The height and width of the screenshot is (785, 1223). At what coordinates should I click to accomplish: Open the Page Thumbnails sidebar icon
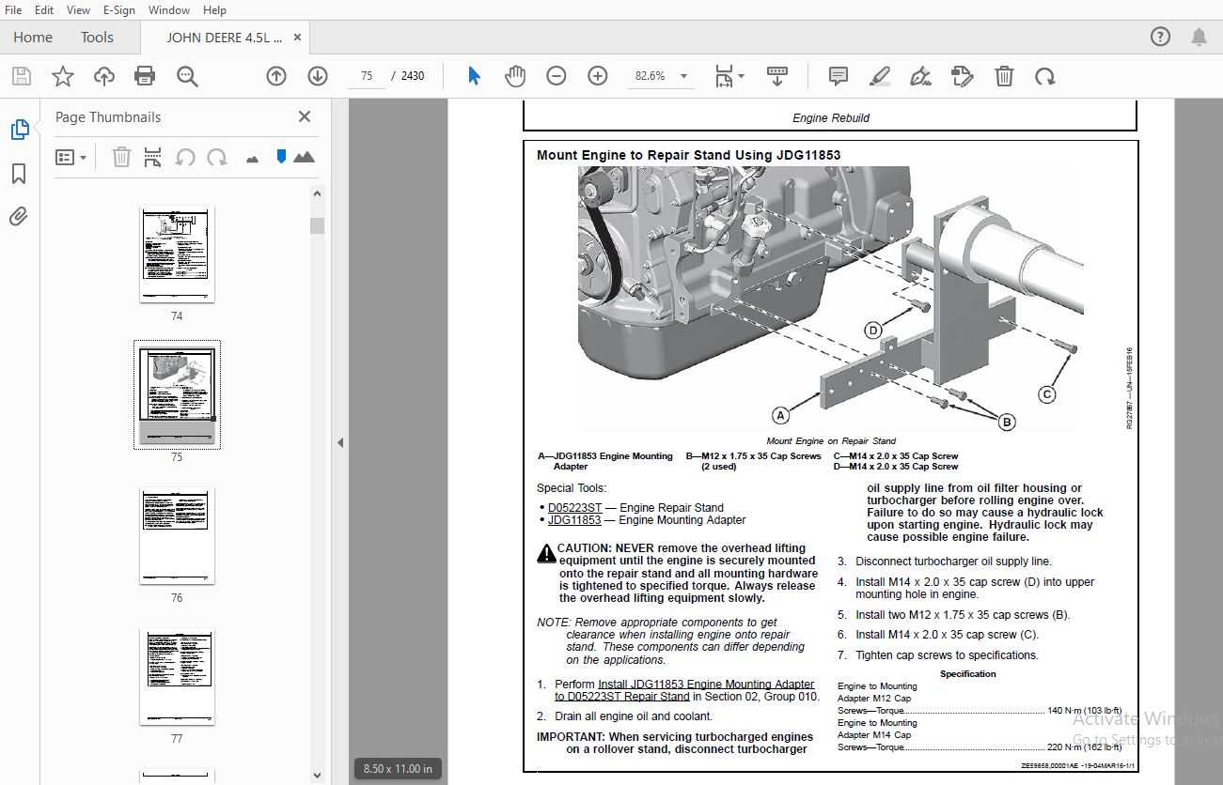point(19,130)
